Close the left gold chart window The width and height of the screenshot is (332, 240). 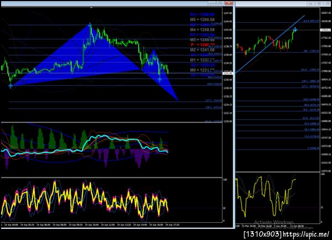229,3
